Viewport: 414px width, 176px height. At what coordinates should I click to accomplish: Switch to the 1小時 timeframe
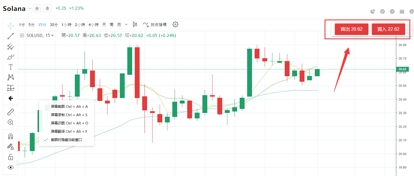(66, 25)
